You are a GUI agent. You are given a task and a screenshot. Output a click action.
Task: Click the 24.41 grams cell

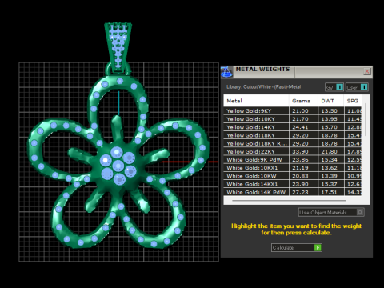(303, 127)
